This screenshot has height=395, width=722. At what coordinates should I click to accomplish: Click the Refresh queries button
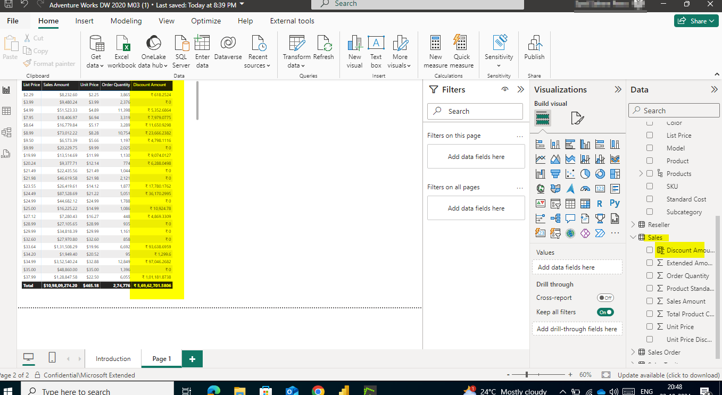[x=323, y=48]
